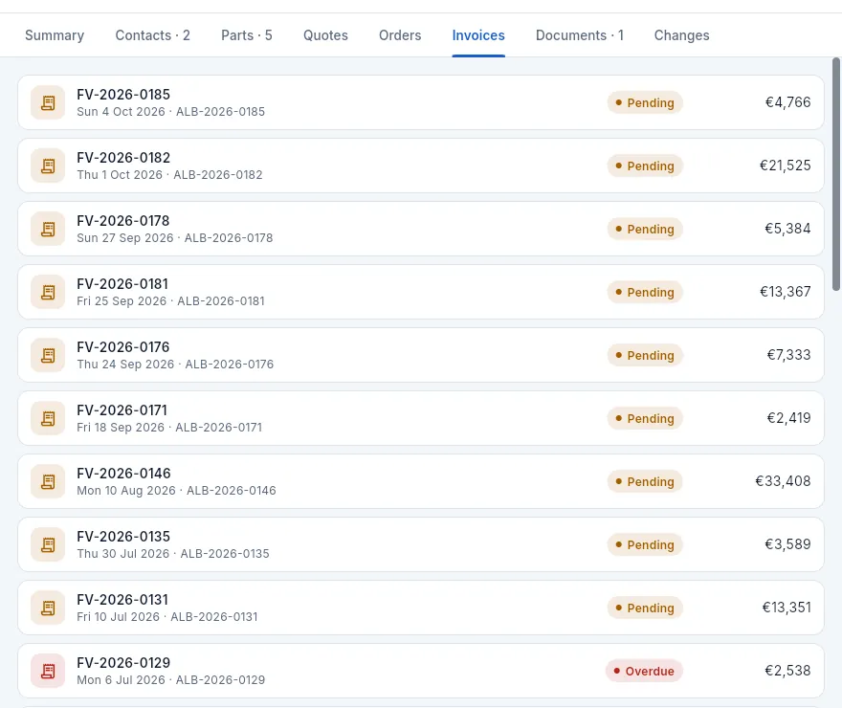
Task: Open the Contacts · 2 tab
Action: [152, 35]
